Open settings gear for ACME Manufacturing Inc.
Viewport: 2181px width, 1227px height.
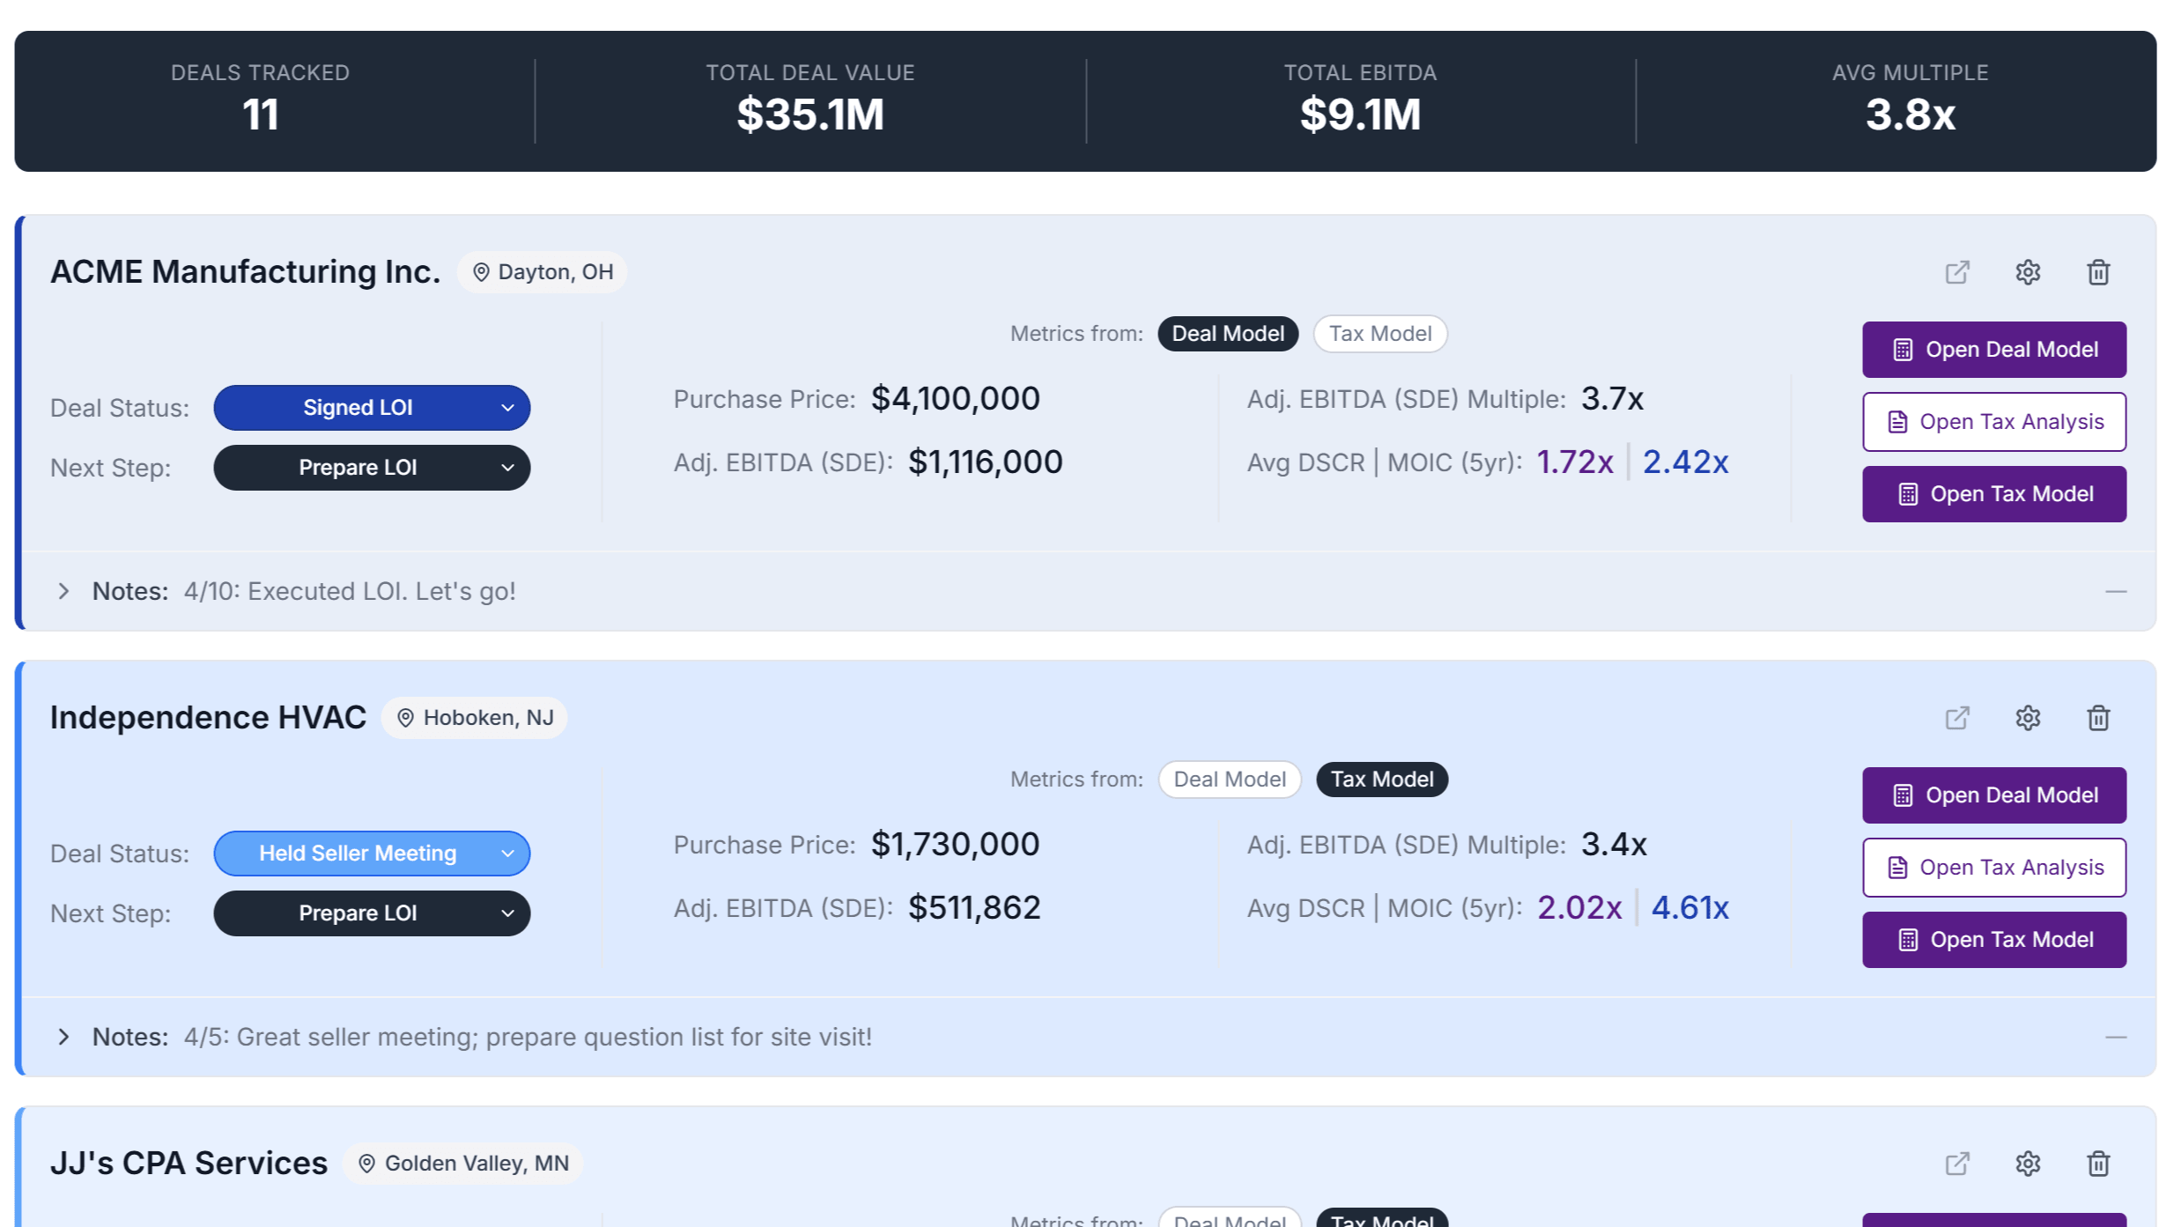tap(2028, 272)
